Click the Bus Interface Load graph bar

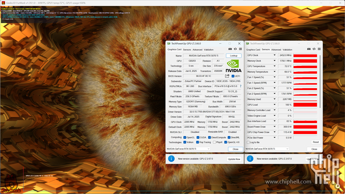pos(305,121)
